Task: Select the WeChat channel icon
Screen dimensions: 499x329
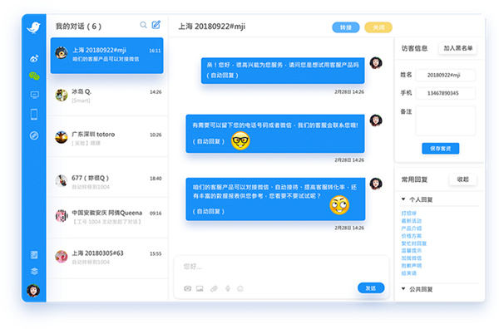Action: 34,76
